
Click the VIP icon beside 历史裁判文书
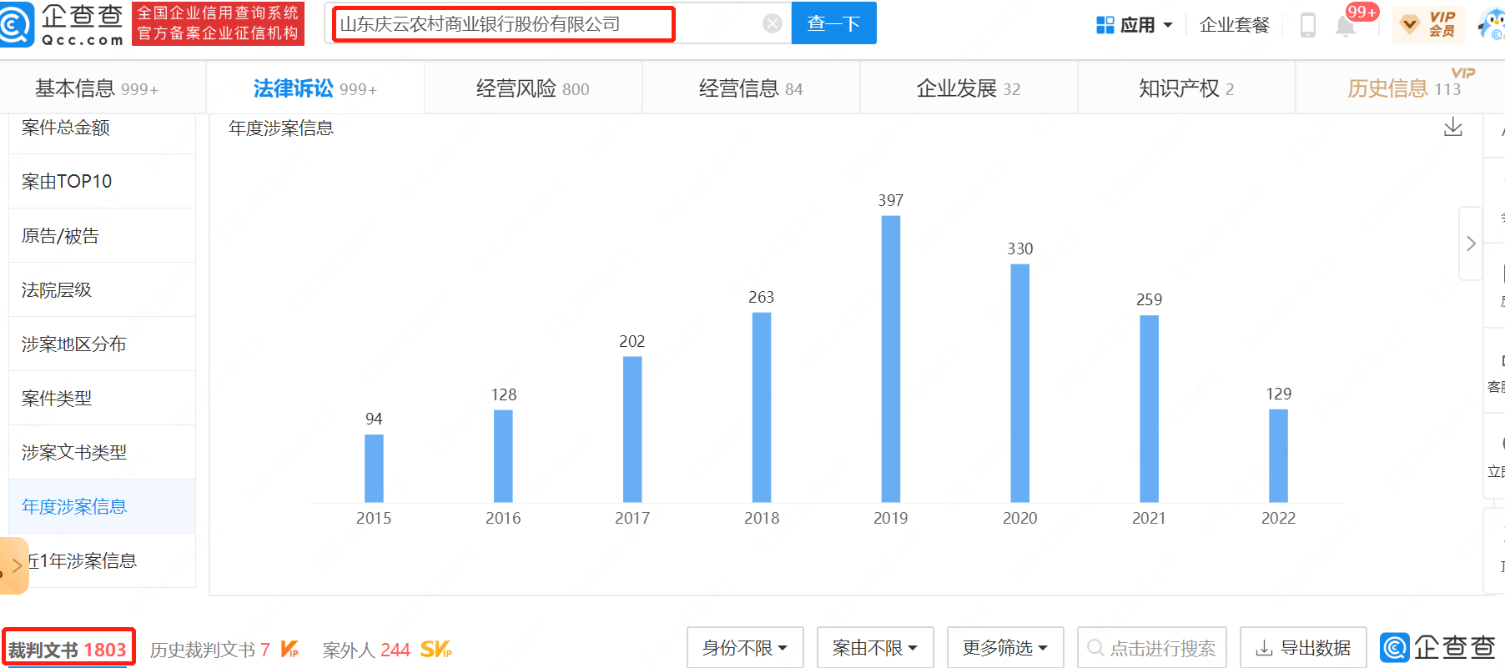[289, 649]
